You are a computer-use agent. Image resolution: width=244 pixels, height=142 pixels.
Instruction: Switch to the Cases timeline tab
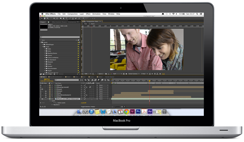point(92,77)
